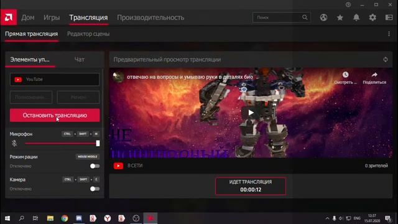Open File Explorer from taskbar
The height and width of the screenshot is (224, 398).
[50, 218]
